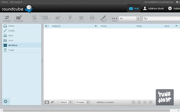Click the scrollbar left arrow

point(1,110)
